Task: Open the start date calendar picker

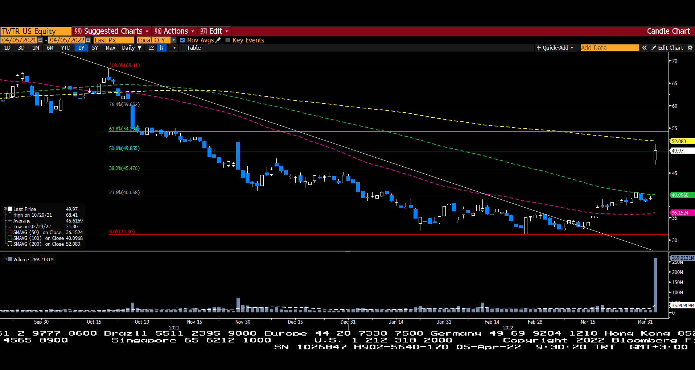Action: pos(40,40)
